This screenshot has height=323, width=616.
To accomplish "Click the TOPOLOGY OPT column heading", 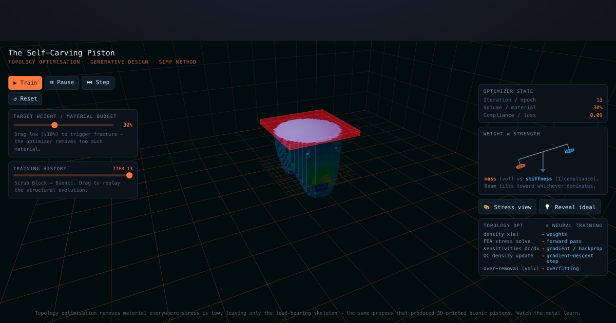I will [504, 226].
